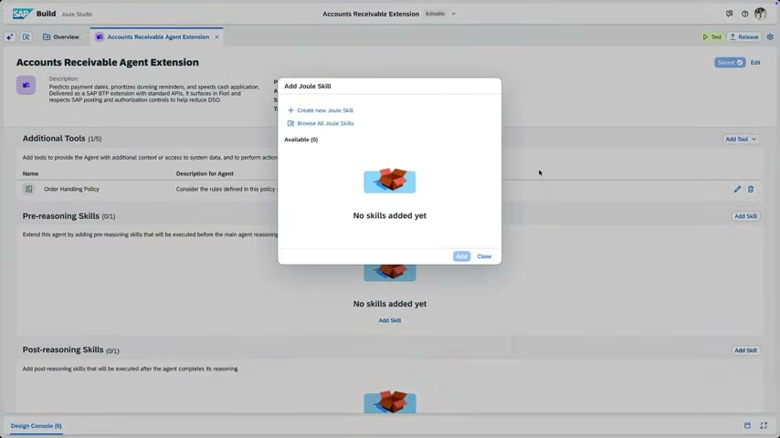Open the Design Console tab
Screen dimensions: 780x438
37,426
